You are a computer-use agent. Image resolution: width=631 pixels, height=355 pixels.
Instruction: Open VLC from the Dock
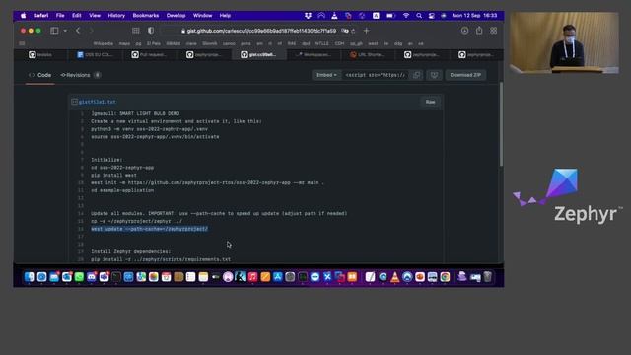pyautogui.click(x=395, y=277)
